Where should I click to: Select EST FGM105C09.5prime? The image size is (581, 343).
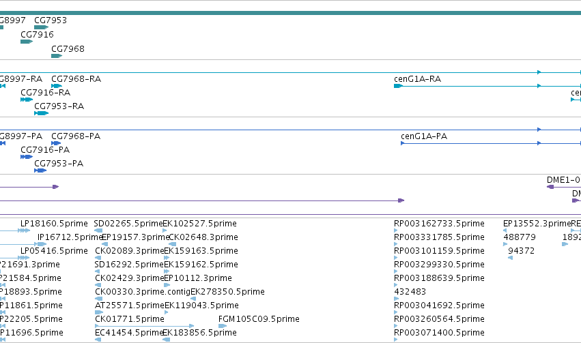[259, 319]
